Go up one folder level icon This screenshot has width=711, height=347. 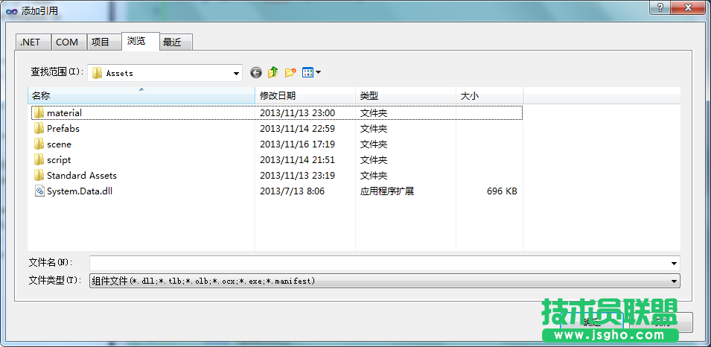[273, 72]
